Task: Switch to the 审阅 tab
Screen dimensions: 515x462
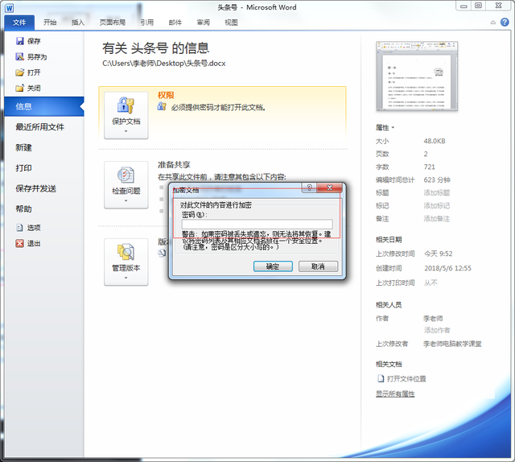Action: pyautogui.click(x=204, y=23)
